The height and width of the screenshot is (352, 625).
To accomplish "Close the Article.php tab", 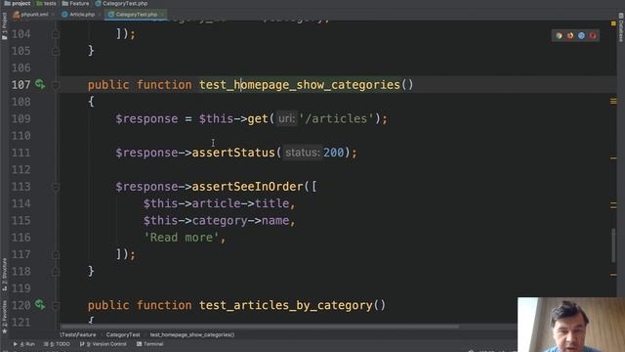I will [x=100, y=15].
